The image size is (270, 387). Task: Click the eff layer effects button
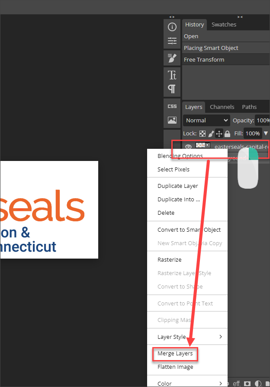pyautogui.click(x=237, y=384)
